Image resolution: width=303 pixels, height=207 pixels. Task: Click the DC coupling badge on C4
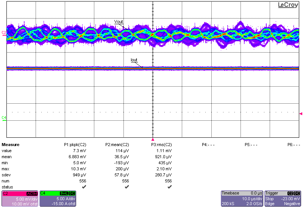coord(72,193)
